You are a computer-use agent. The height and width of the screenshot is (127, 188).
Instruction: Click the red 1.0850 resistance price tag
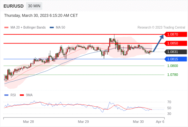(176, 43)
